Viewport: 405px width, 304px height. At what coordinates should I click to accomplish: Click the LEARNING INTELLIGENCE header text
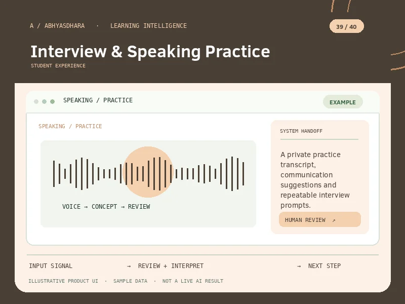pos(148,26)
